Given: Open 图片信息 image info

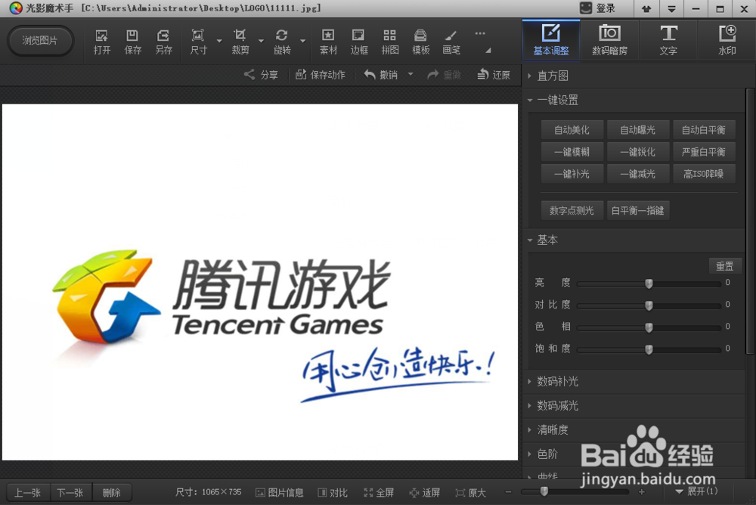Looking at the screenshot, I should (x=280, y=492).
